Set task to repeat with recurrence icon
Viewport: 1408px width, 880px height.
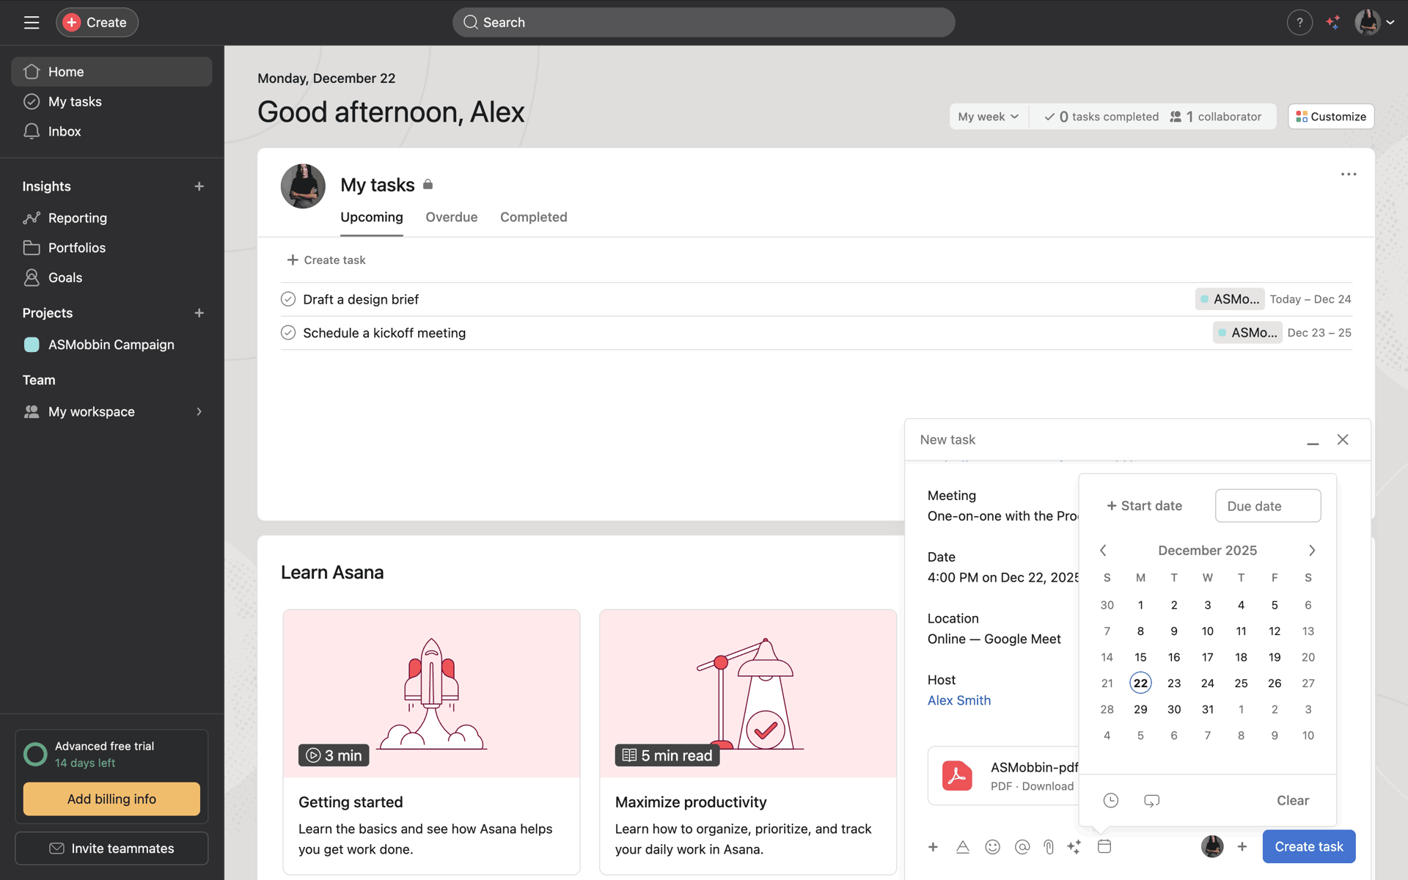1151,801
